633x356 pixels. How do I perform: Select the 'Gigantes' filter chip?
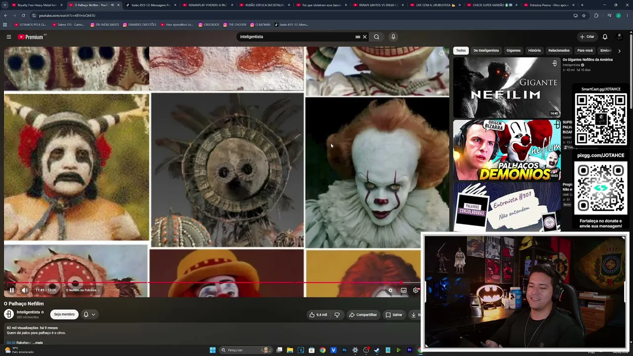(x=513, y=50)
